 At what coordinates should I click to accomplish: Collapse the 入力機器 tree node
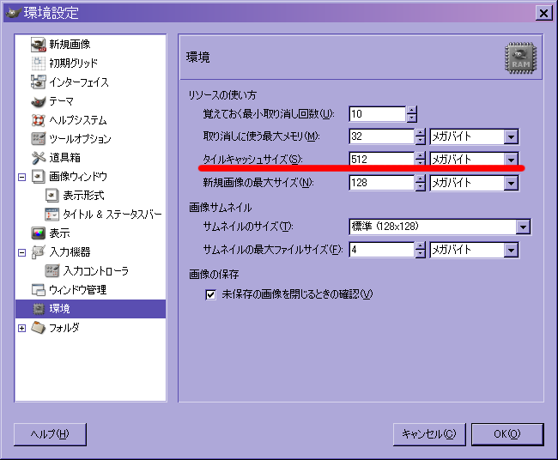coord(22,252)
